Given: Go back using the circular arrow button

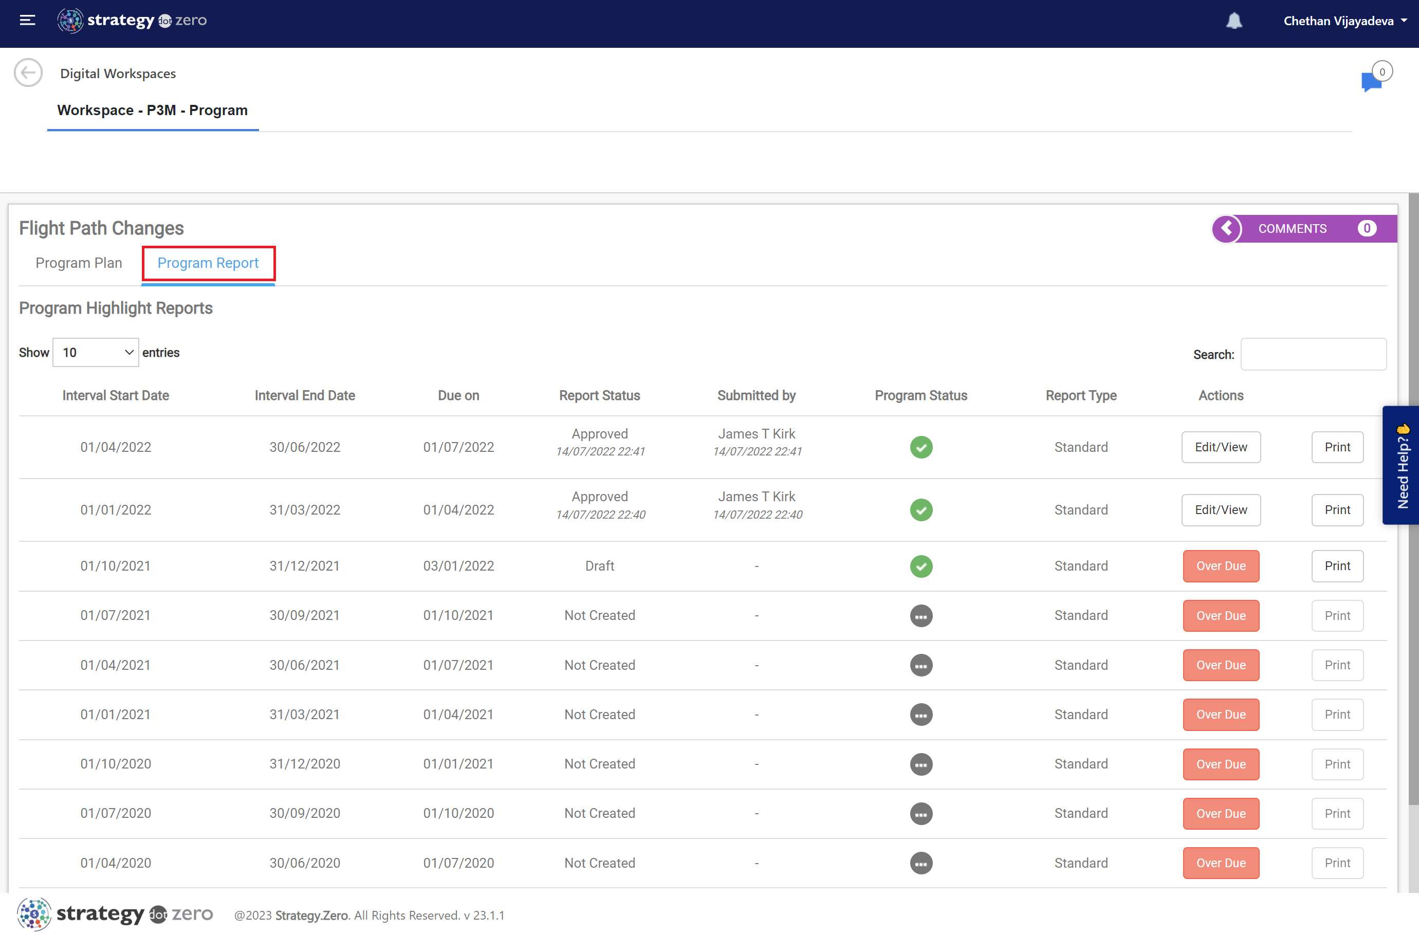Looking at the screenshot, I should point(28,72).
